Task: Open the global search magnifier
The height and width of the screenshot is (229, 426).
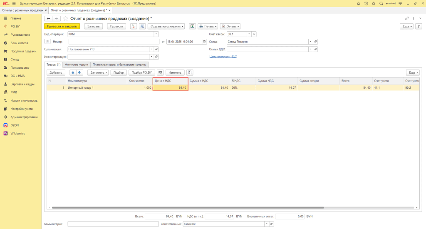Action: pos(381,3)
